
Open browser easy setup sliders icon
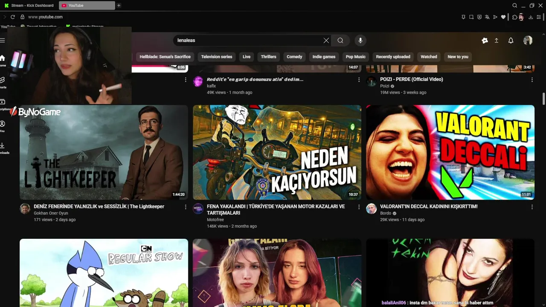pyautogui.click(x=539, y=17)
